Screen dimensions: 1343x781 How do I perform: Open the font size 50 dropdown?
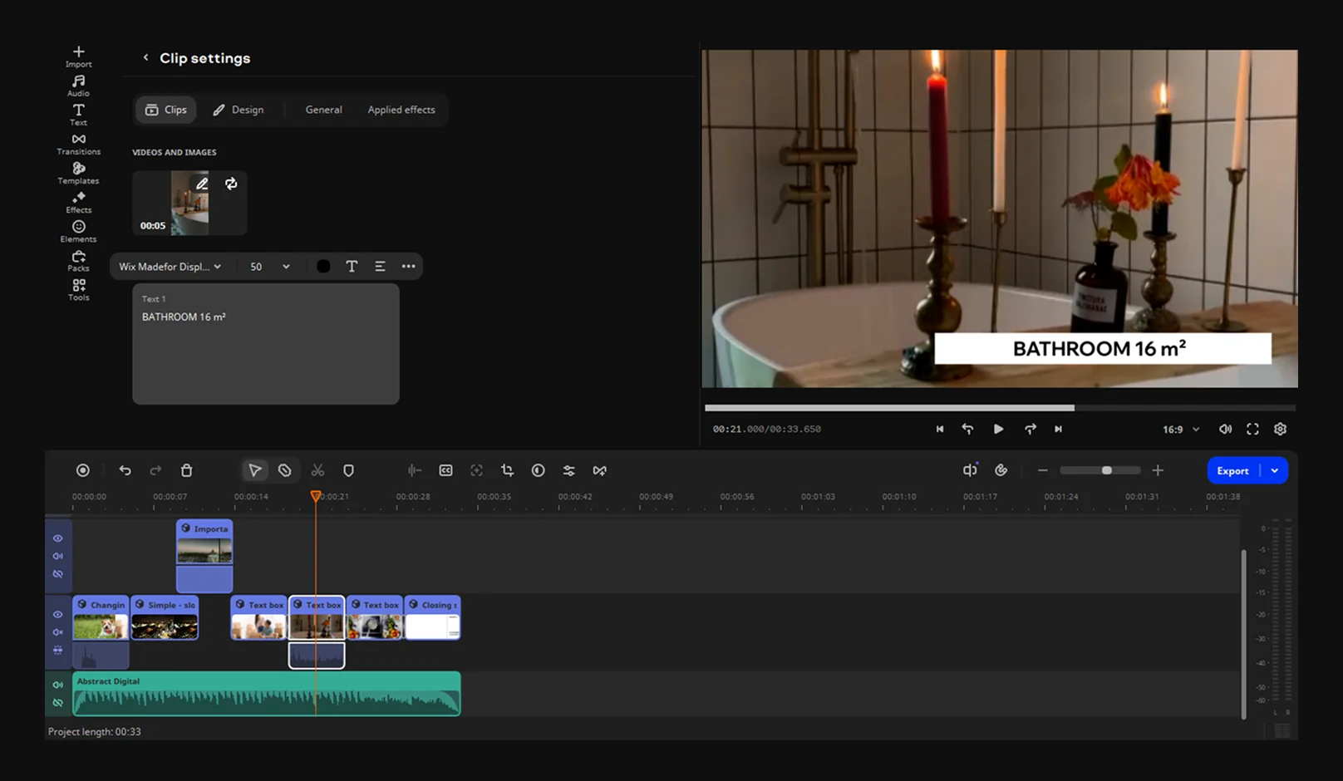[269, 267]
